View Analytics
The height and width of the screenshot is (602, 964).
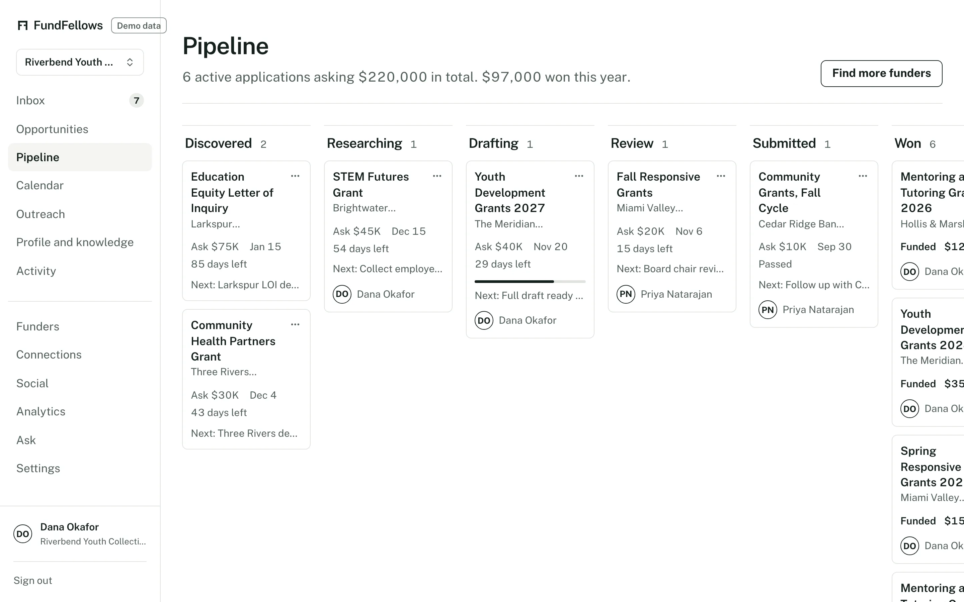80,412
